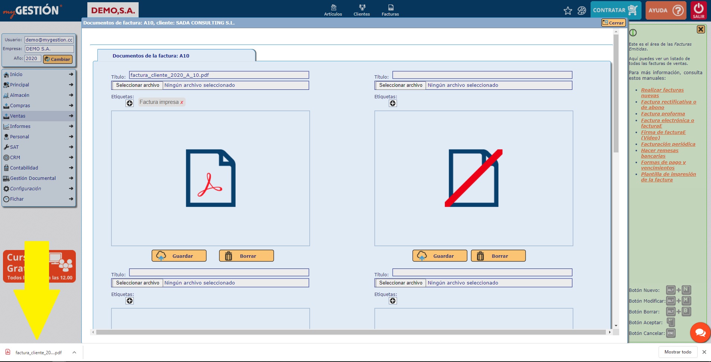Open the Factura proforma manual link
Screen dimensions: 711x362
(x=663, y=114)
